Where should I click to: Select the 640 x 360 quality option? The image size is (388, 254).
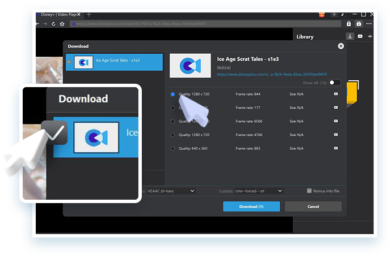point(172,149)
